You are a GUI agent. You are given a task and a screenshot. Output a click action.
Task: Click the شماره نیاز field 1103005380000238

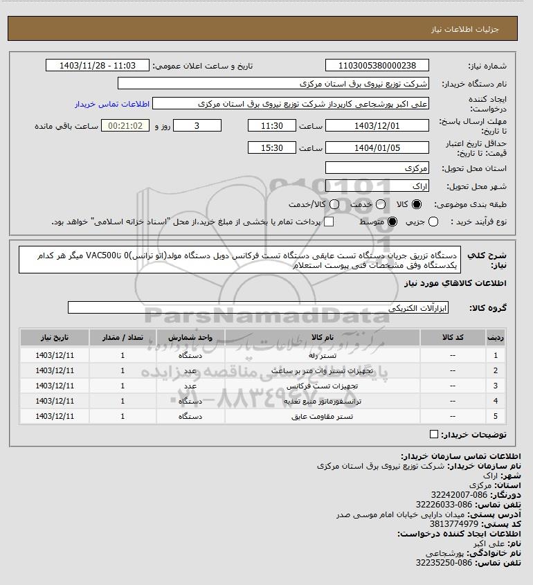tap(377, 65)
